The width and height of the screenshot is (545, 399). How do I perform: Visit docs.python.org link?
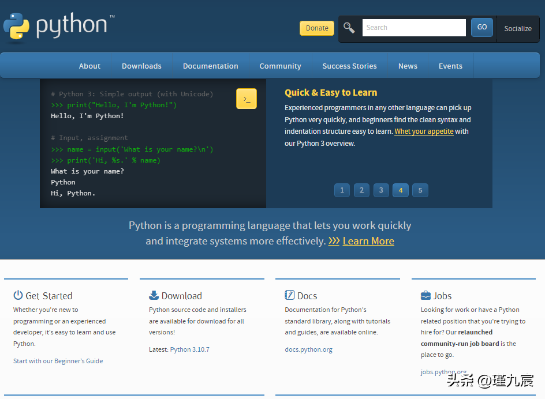308,349
